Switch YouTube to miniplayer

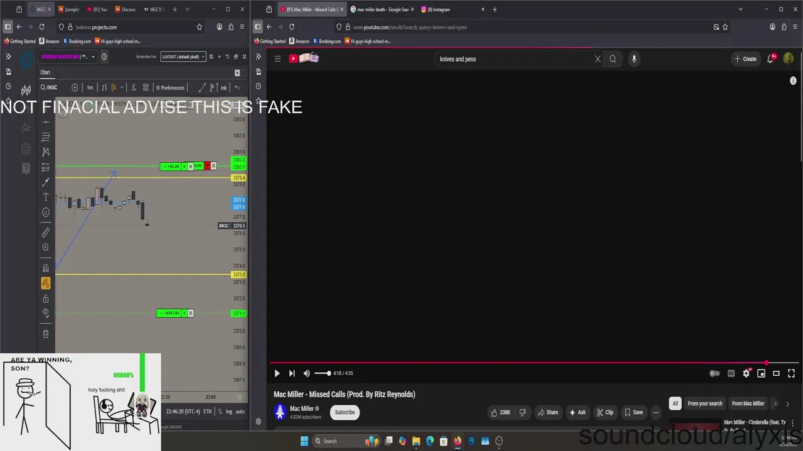(x=761, y=373)
